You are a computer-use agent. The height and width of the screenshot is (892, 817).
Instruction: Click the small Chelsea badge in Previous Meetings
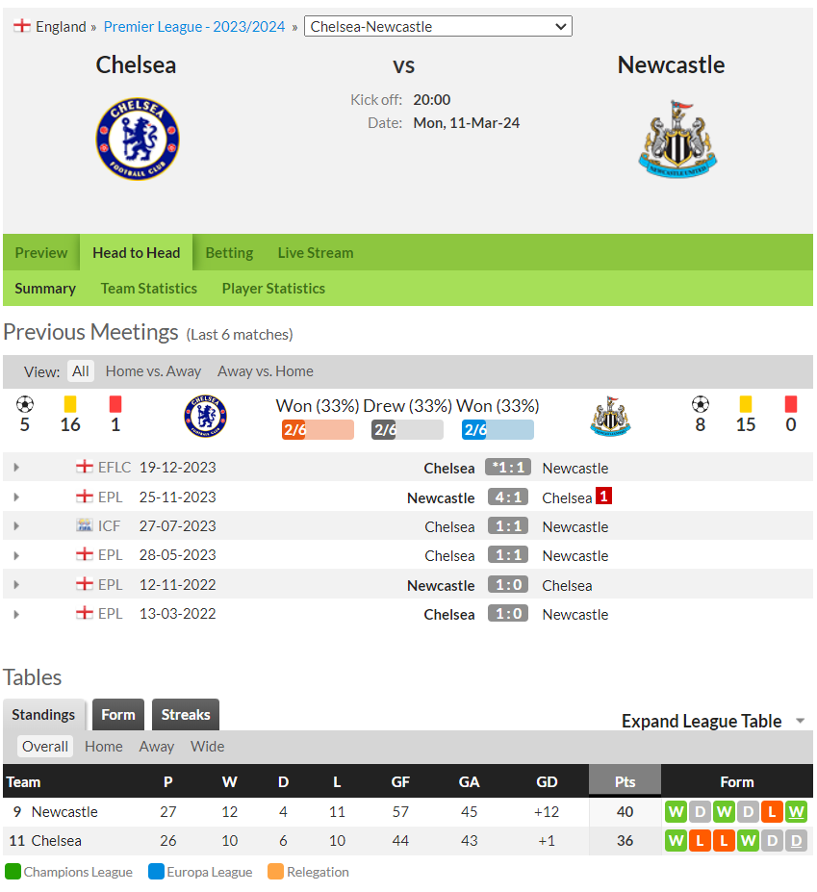205,417
